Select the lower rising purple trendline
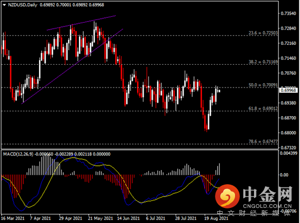Viewport: 300px width, 223px height. (72, 66)
